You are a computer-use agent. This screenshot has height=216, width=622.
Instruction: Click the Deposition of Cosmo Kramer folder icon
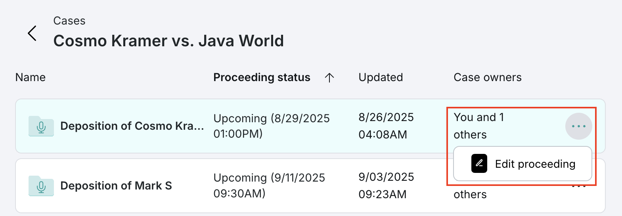pos(41,126)
